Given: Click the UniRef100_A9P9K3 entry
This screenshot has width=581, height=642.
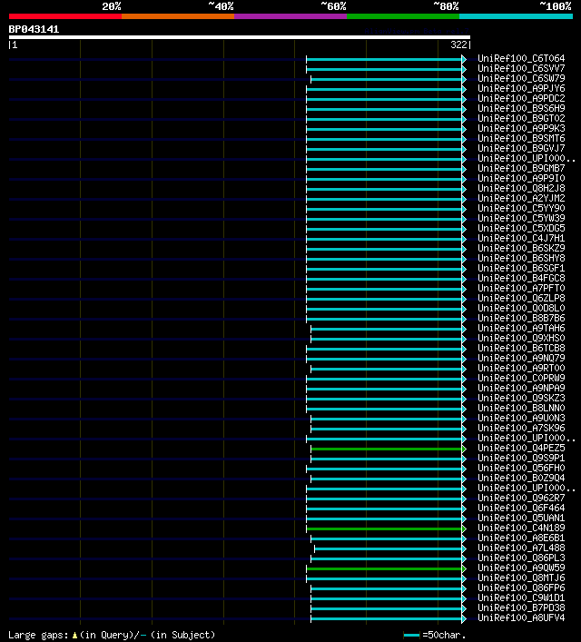Looking at the screenshot, I should pos(521,129).
